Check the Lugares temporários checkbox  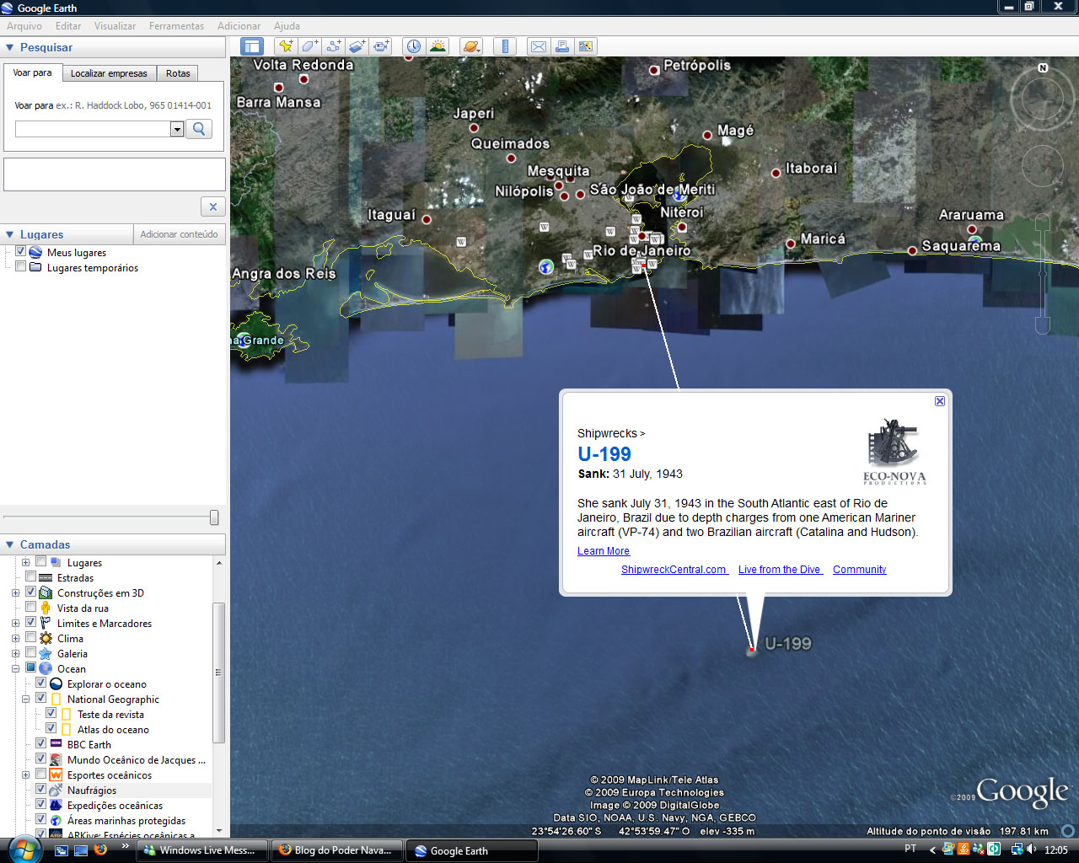(21, 266)
